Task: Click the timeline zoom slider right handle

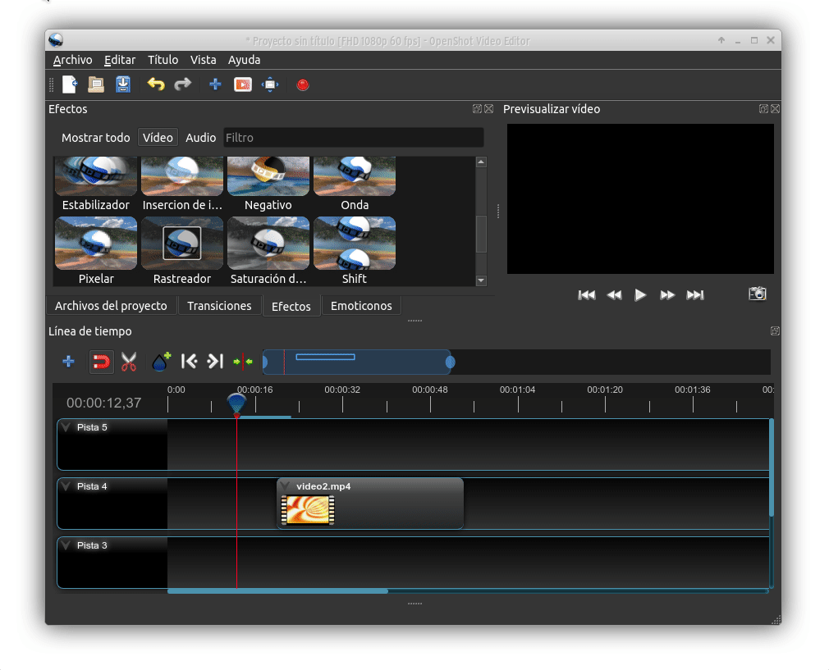Action: click(449, 362)
